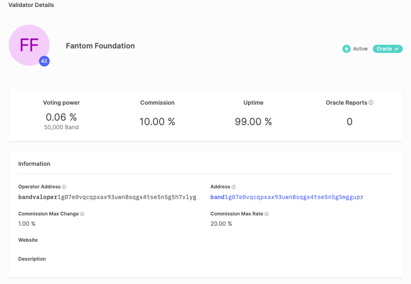The image size is (411, 284).
Task: Click the Commission Max Change info icon
Action: pos(82,214)
